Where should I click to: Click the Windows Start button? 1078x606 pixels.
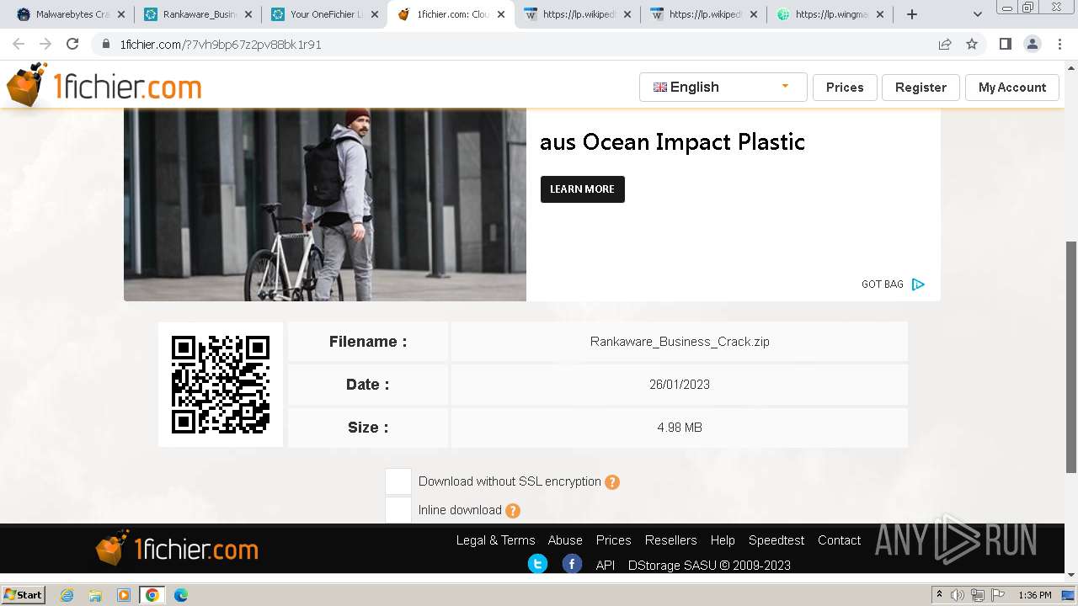tap(23, 595)
